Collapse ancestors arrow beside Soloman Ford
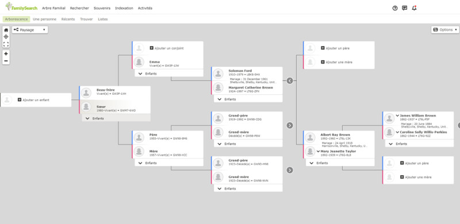 [290, 80]
